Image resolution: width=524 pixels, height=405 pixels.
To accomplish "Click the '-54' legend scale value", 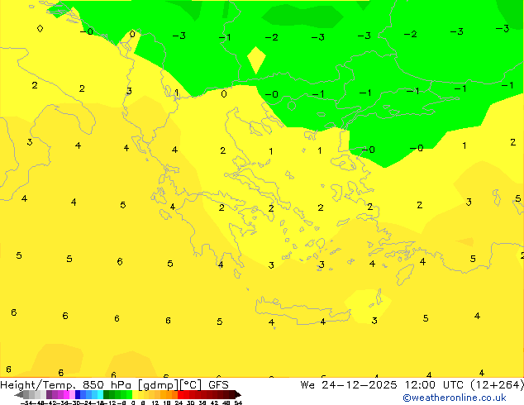I will coord(26,403).
